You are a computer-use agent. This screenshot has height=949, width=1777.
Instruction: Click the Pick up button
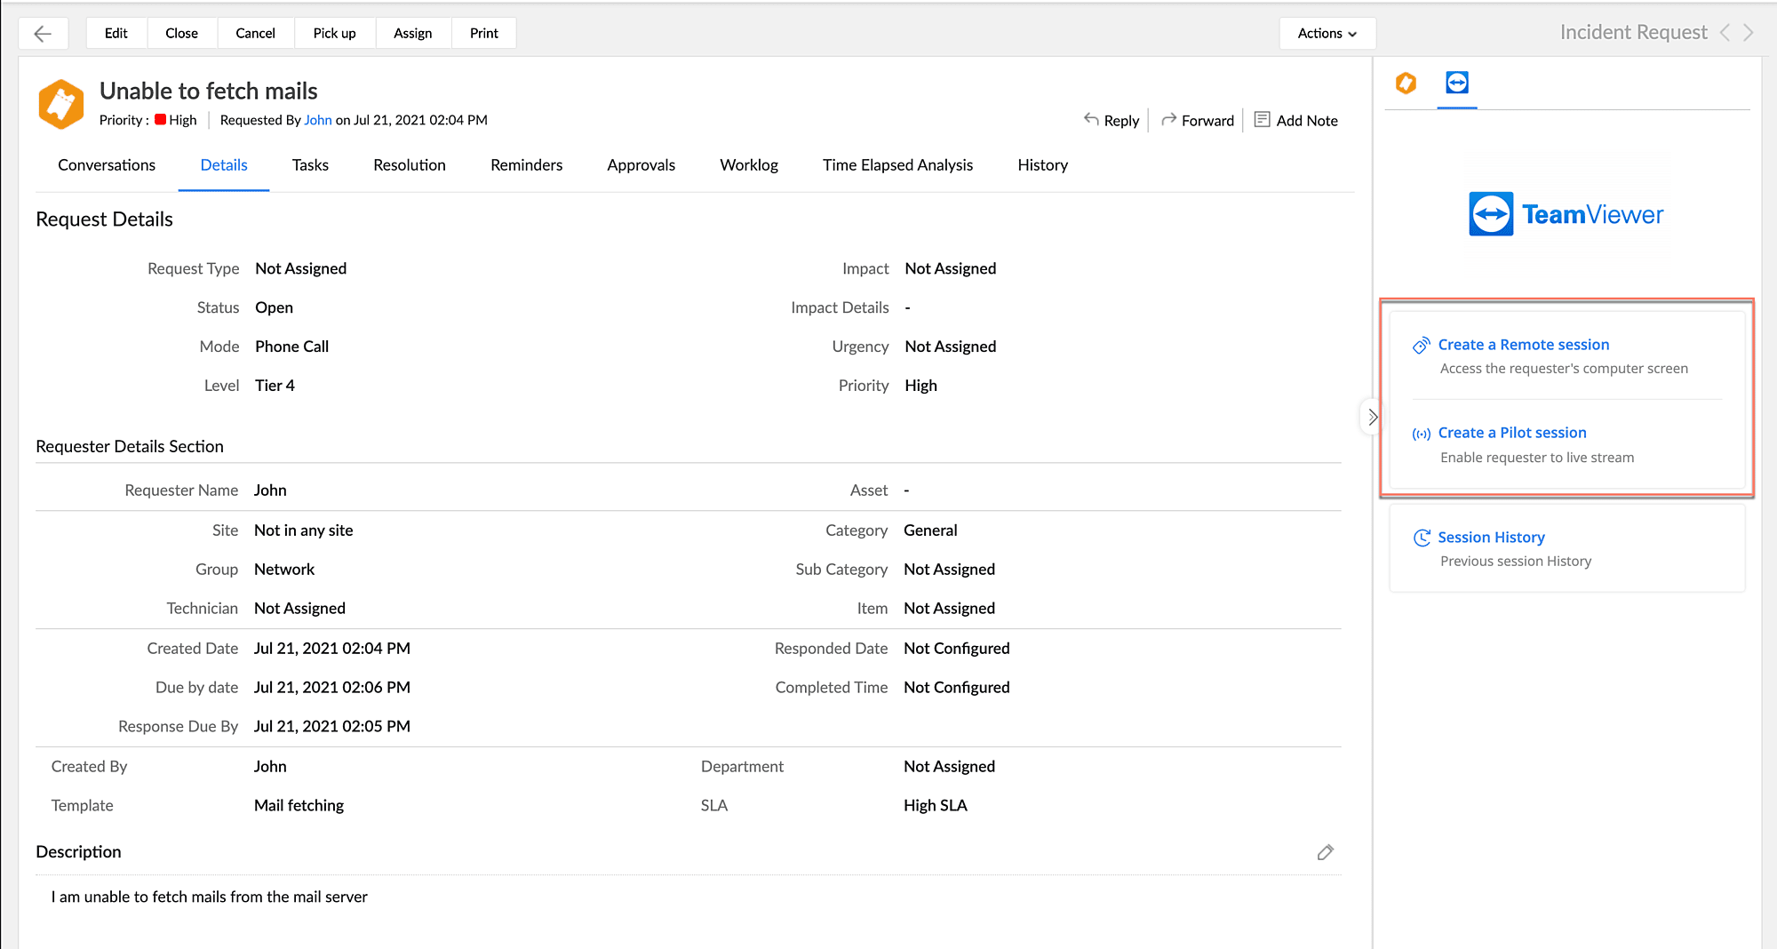click(334, 33)
